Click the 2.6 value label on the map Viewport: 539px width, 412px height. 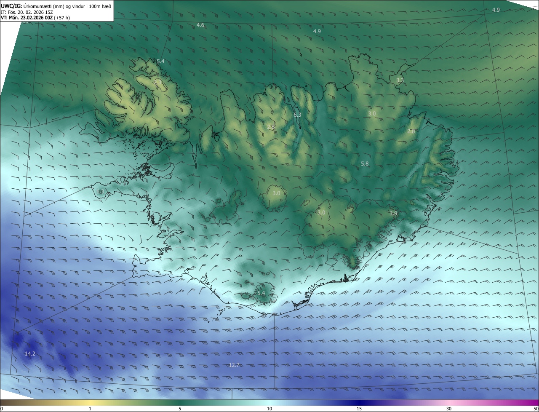click(271, 127)
